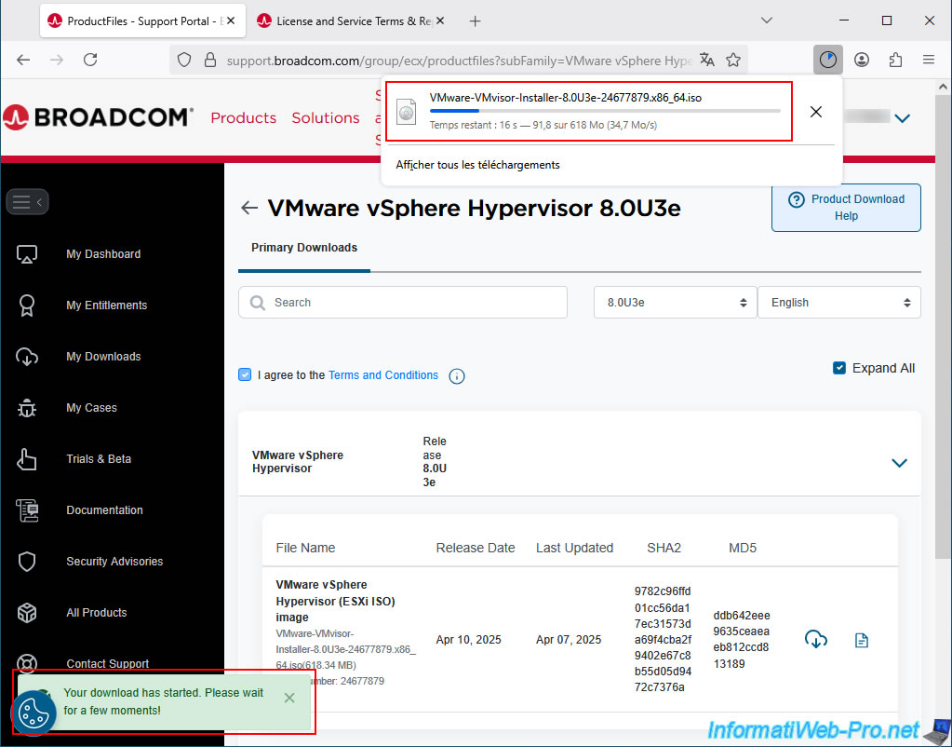Collapse the VMware vSphere Hypervisor section chevron

click(899, 463)
